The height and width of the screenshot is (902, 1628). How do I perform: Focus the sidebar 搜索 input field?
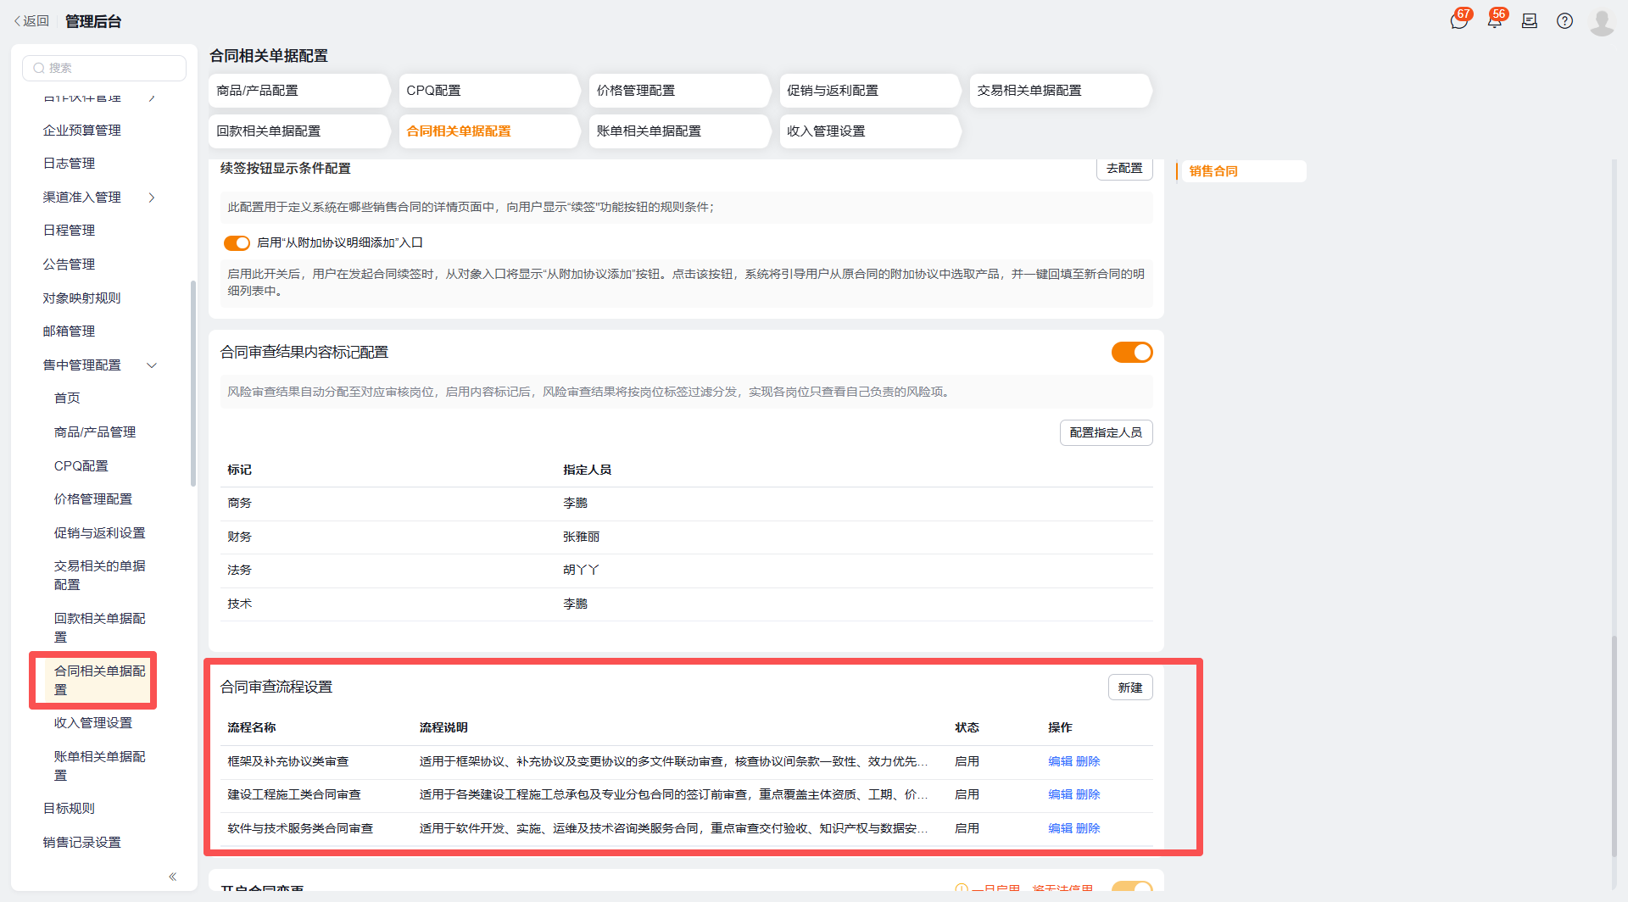104,68
